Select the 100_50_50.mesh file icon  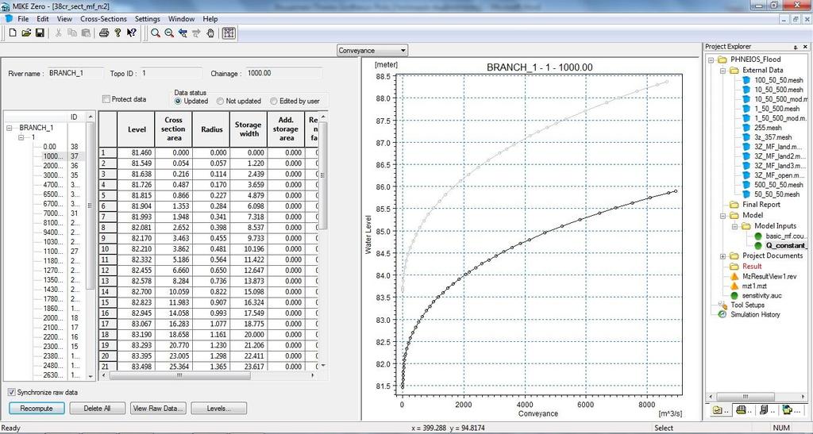coord(746,80)
